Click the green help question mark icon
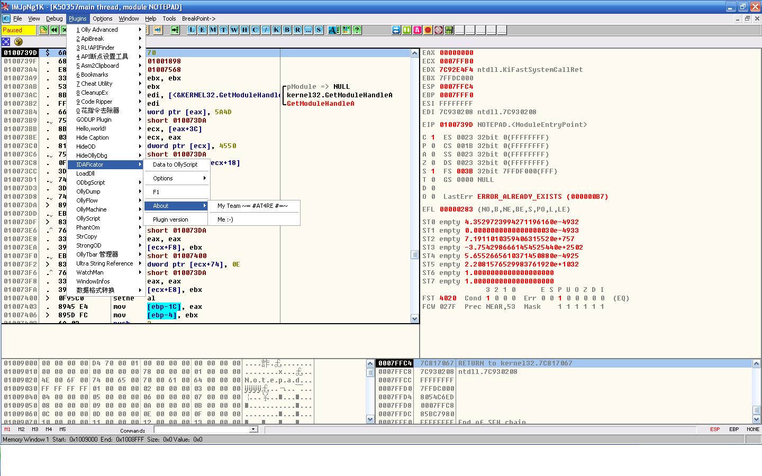 (357, 30)
